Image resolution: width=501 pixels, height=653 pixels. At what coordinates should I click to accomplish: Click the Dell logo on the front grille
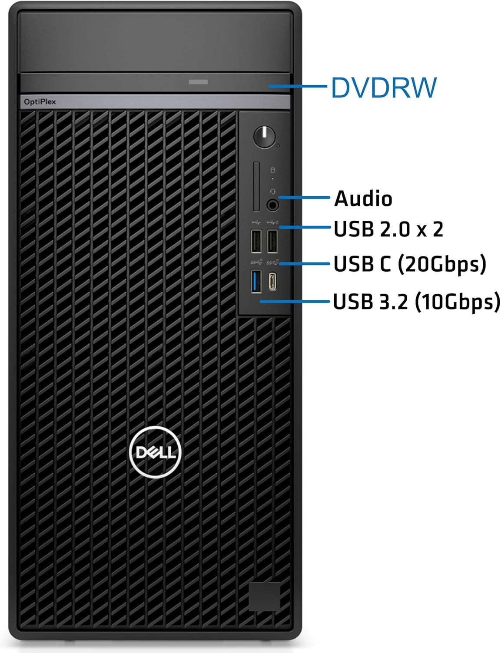click(x=156, y=452)
